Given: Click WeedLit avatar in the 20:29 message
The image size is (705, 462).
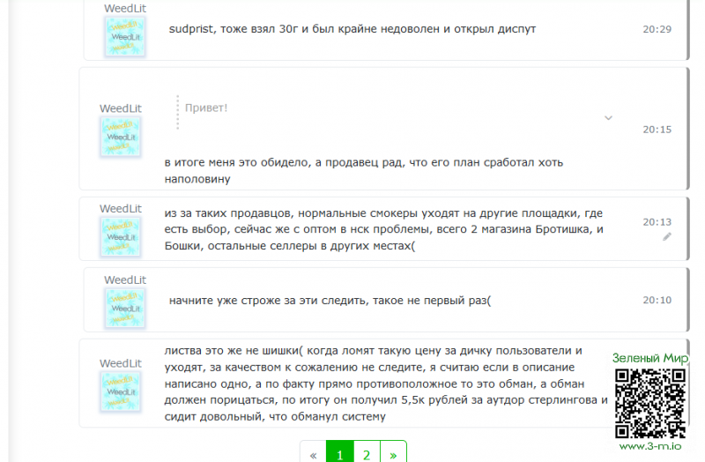Looking at the screenshot, I should click(124, 36).
